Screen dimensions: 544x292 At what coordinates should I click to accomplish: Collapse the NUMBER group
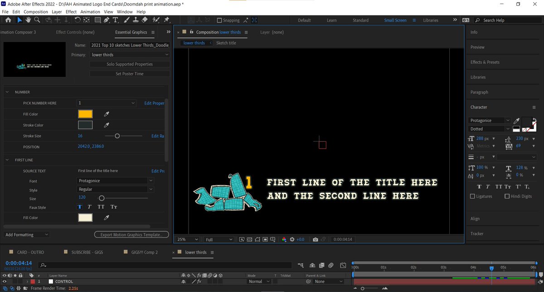pyautogui.click(x=7, y=92)
